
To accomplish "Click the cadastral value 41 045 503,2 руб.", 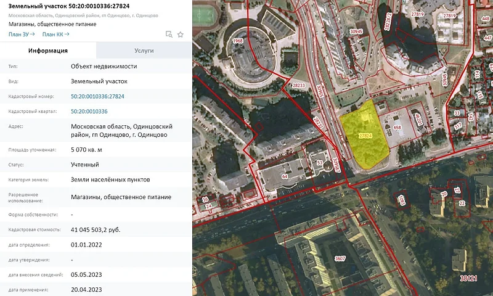I will point(96,229).
